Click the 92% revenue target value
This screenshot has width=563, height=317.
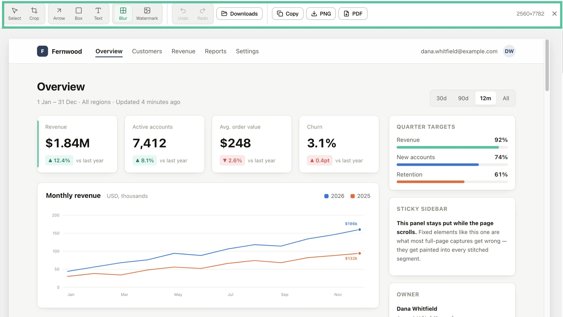pos(501,140)
